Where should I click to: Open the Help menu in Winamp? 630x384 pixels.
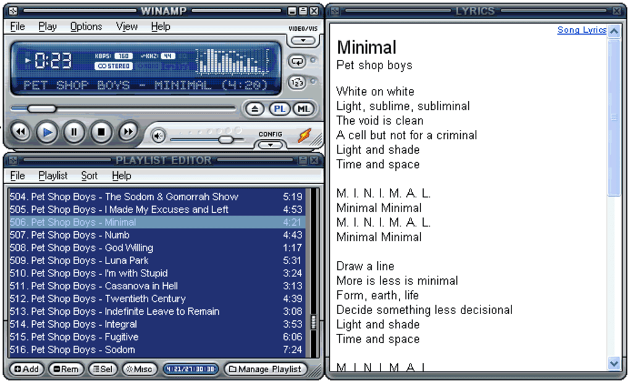[x=161, y=27]
